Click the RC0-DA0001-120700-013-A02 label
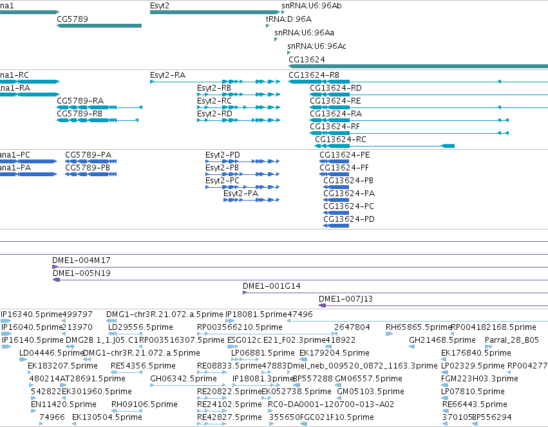The height and width of the screenshot is (427, 548). point(330,405)
